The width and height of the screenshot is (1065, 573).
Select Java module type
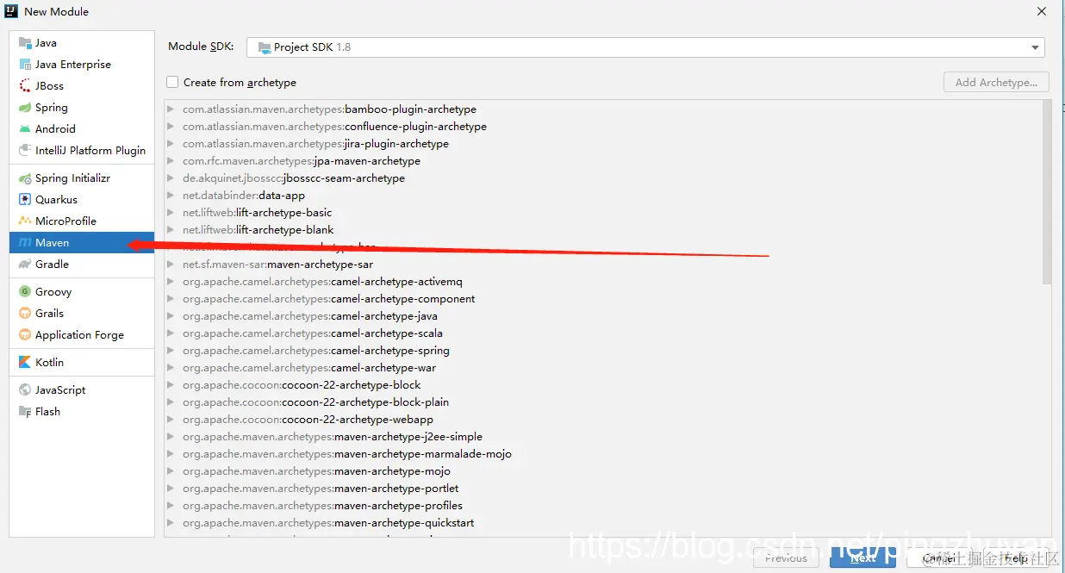[x=82, y=43]
